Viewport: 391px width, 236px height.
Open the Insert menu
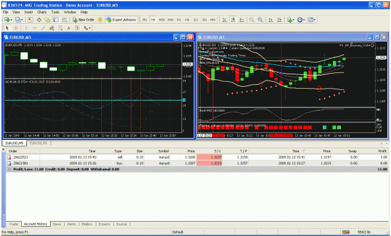click(28, 12)
